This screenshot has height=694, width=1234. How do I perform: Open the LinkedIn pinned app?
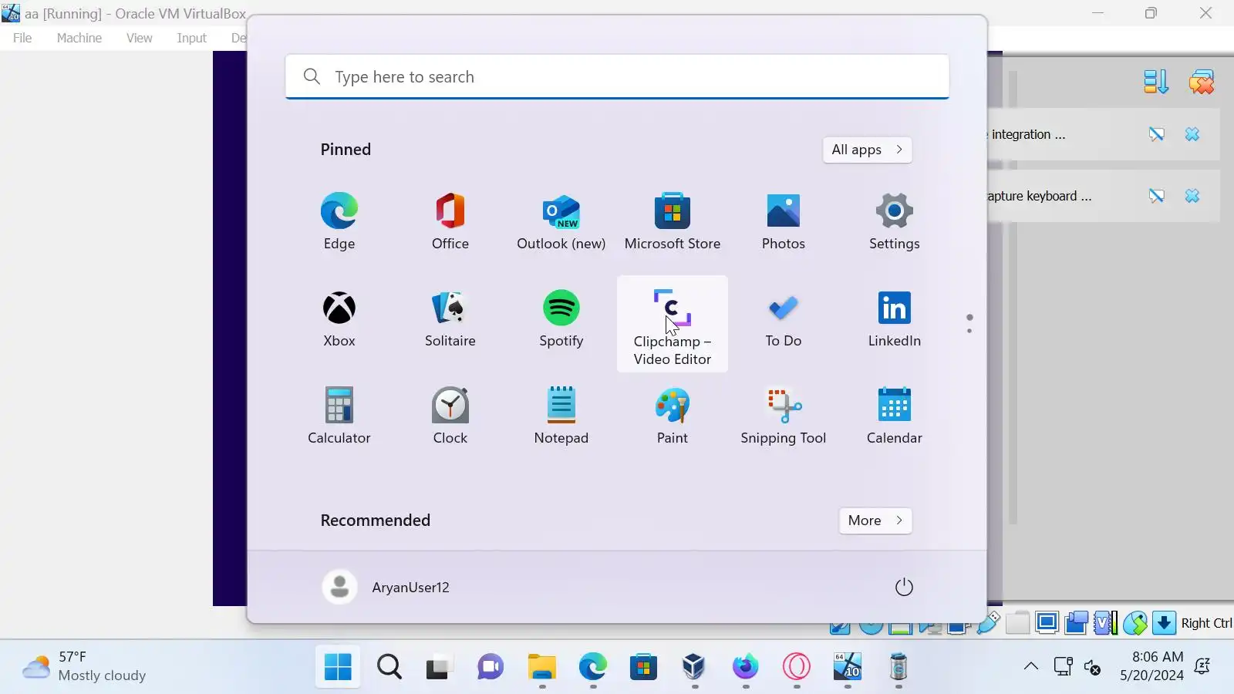pos(895,319)
